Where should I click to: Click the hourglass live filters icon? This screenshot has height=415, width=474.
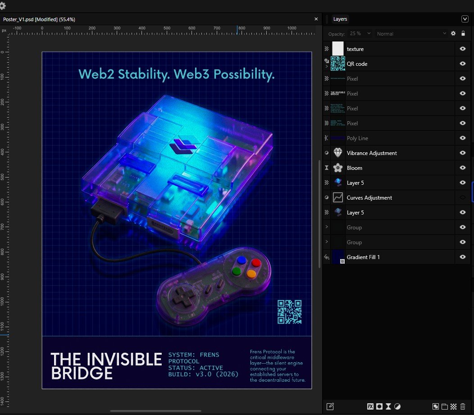388,406
